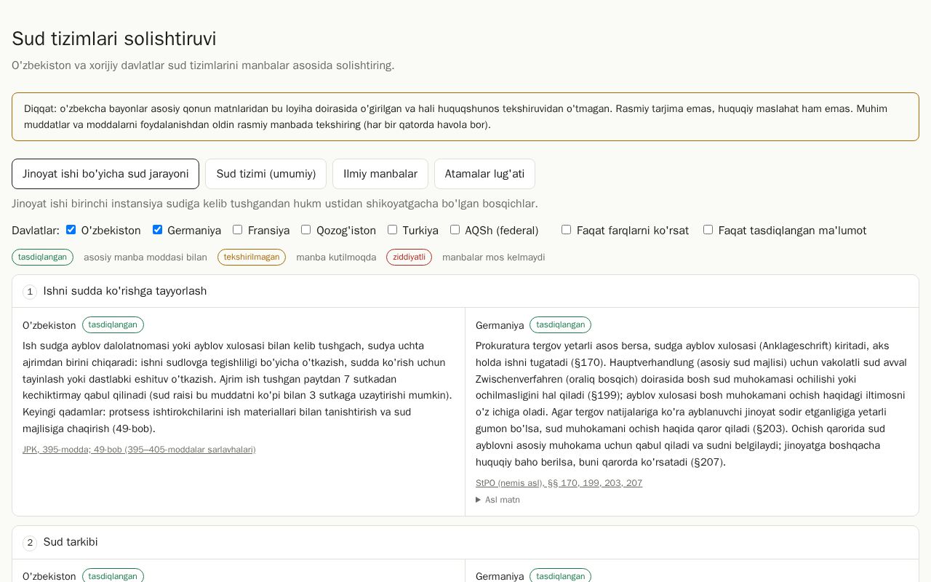Toggle Faqat tasdiqlangan ma'lumot filter

pos(708,230)
